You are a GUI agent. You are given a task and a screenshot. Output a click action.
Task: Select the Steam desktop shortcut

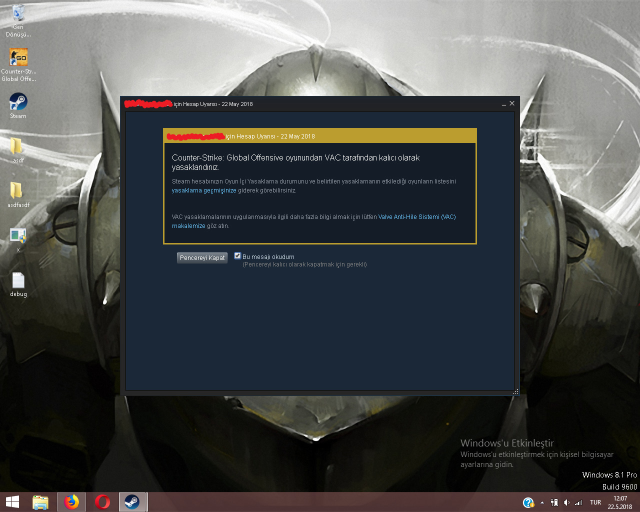tap(18, 105)
